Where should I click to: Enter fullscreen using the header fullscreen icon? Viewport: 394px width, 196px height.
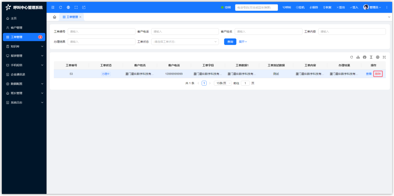pyautogui.click(x=76, y=7)
